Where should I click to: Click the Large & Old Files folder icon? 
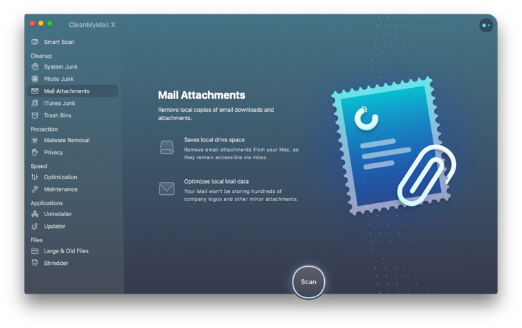click(x=34, y=251)
